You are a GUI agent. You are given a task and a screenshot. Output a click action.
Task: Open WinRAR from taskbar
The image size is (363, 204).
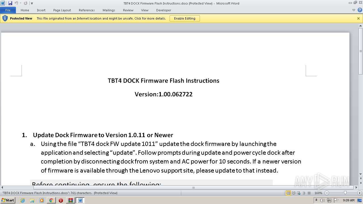point(71,200)
